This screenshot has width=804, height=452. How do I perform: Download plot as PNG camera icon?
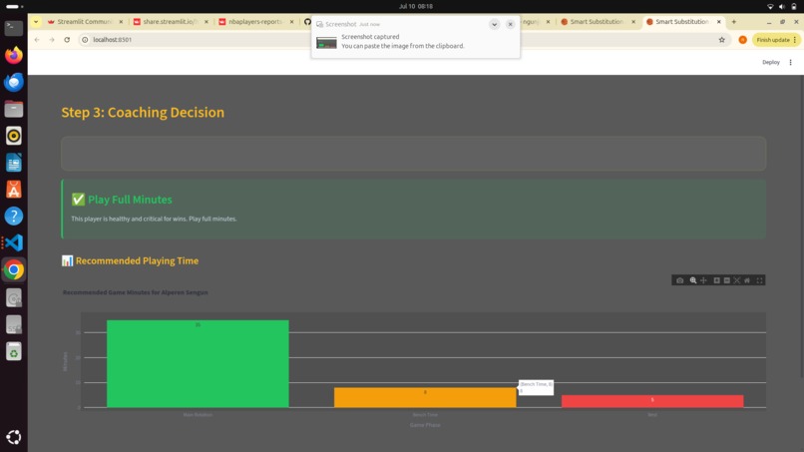click(680, 280)
